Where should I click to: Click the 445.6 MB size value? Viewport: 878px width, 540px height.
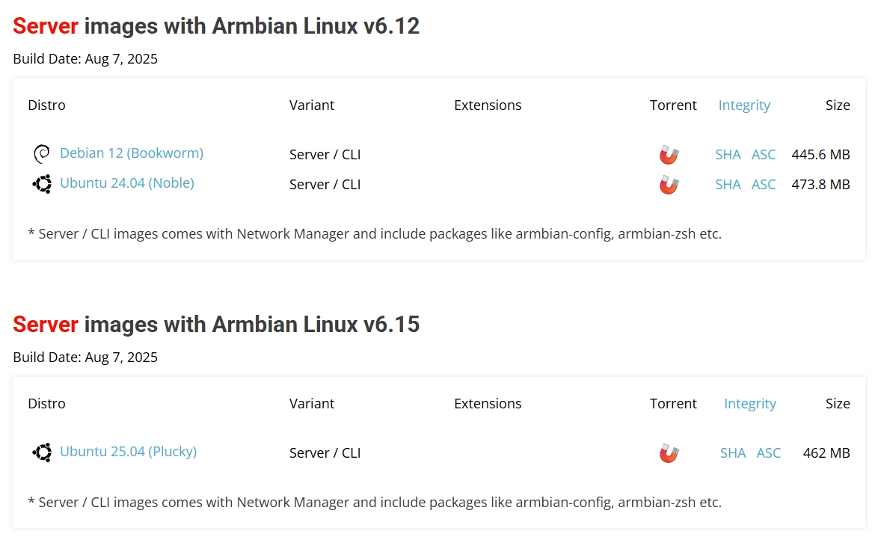(x=820, y=155)
